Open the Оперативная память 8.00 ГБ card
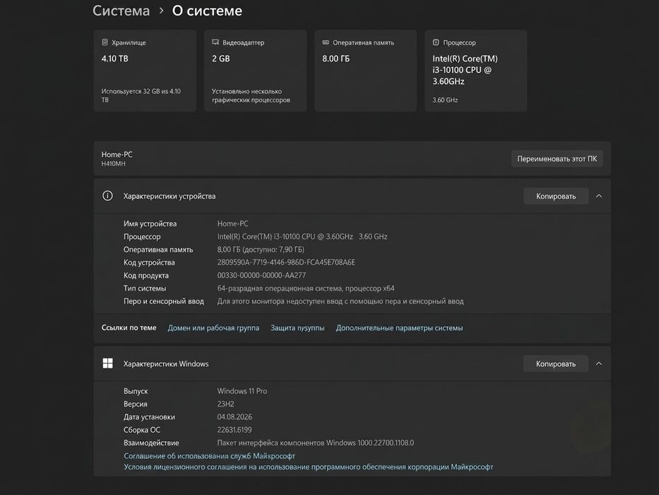659x495 pixels. (366, 71)
